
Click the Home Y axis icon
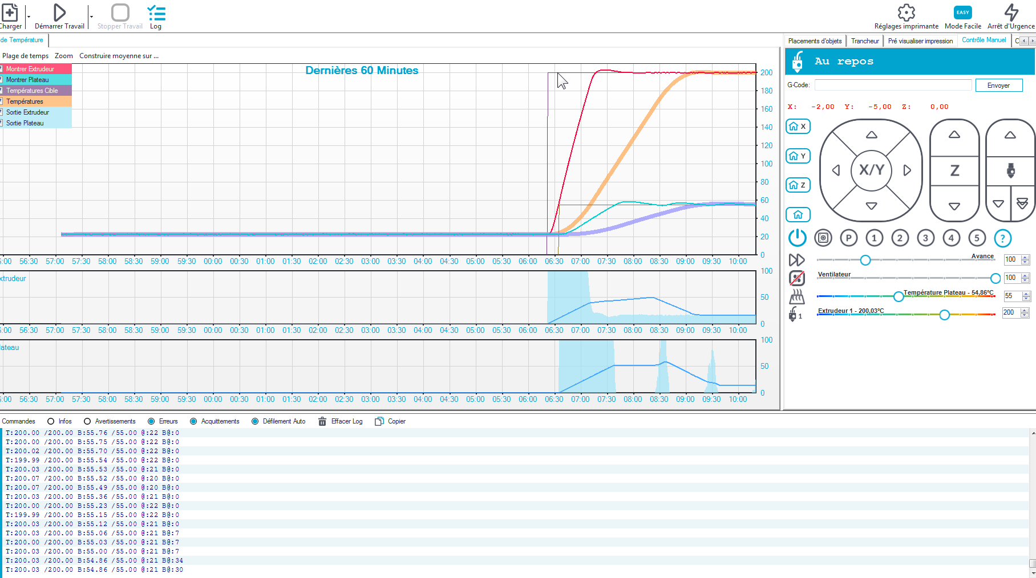click(x=798, y=156)
